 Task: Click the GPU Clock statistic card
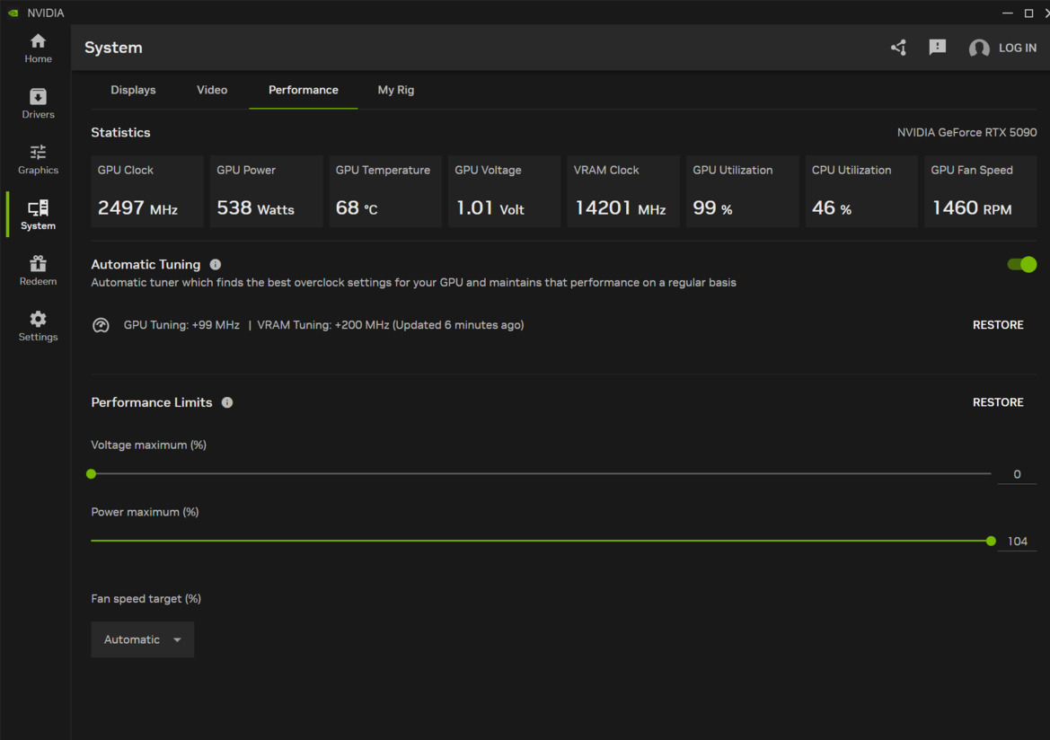coord(146,191)
